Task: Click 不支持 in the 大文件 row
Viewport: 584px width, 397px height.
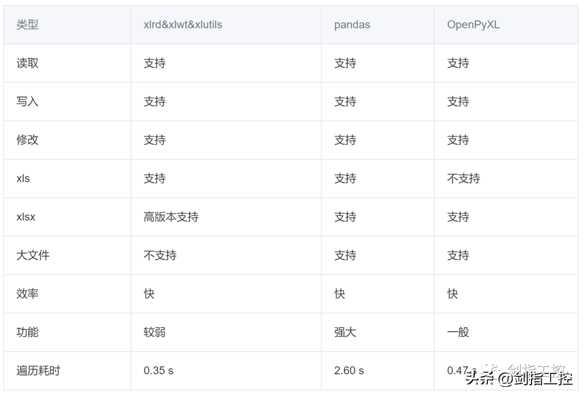Action: click(x=160, y=255)
